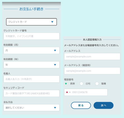Click the 電話番号 label
124x118 pixels.
[69, 80]
